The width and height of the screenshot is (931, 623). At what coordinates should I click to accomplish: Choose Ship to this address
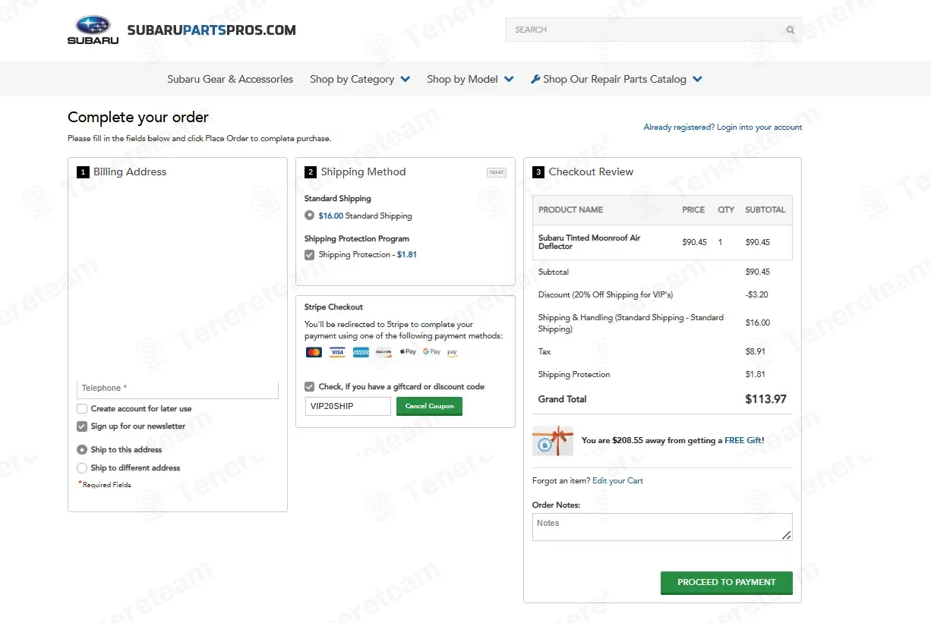coord(82,450)
